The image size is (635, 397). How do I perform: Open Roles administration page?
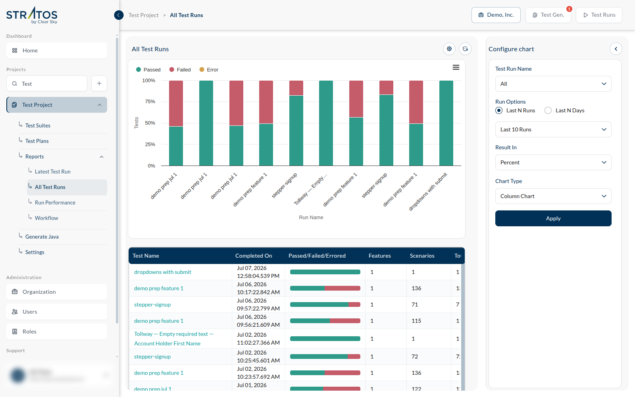tap(57, 331)
